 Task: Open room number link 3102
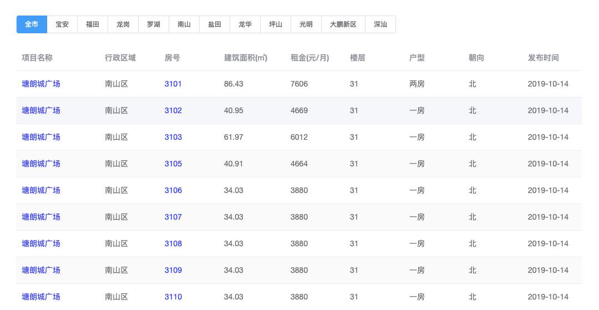pos(173,111)
